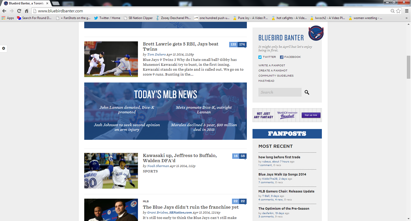Click the MLB category label
Screen dimensions: 411x221
(x=146, y=201)
